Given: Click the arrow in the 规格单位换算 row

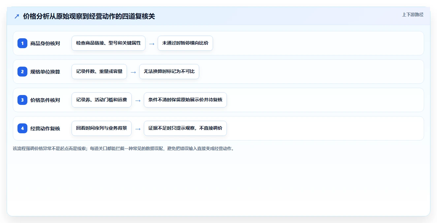Looking at the screenshot, I should click(x=133, y=72).
